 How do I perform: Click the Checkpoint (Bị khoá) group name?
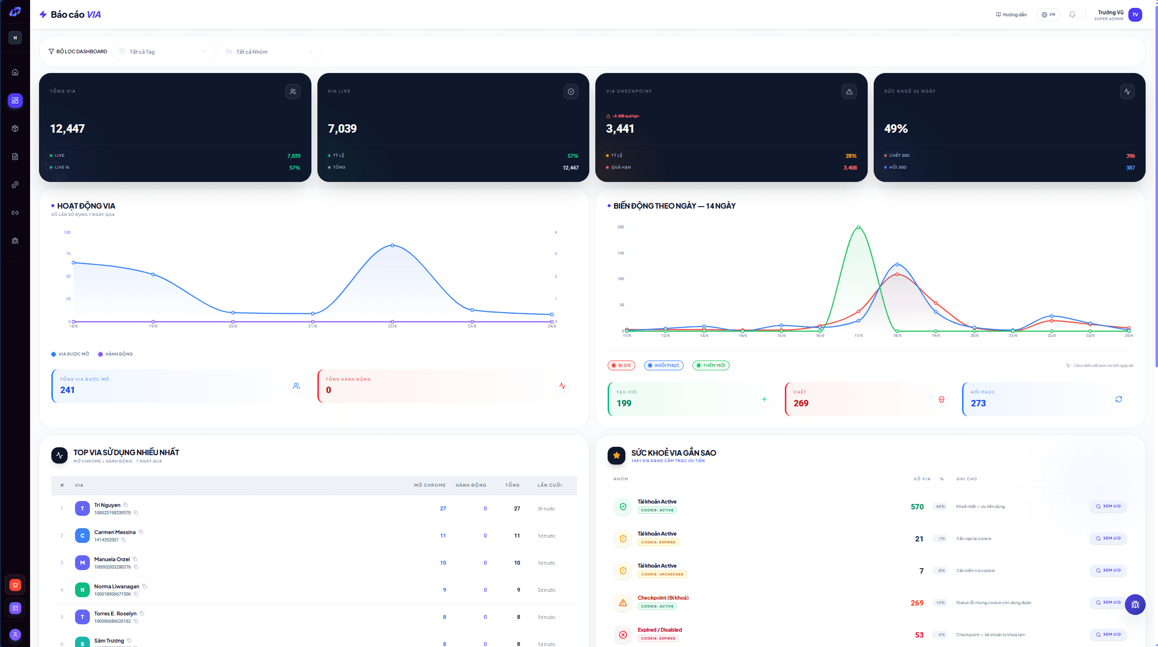click(663, 598)
